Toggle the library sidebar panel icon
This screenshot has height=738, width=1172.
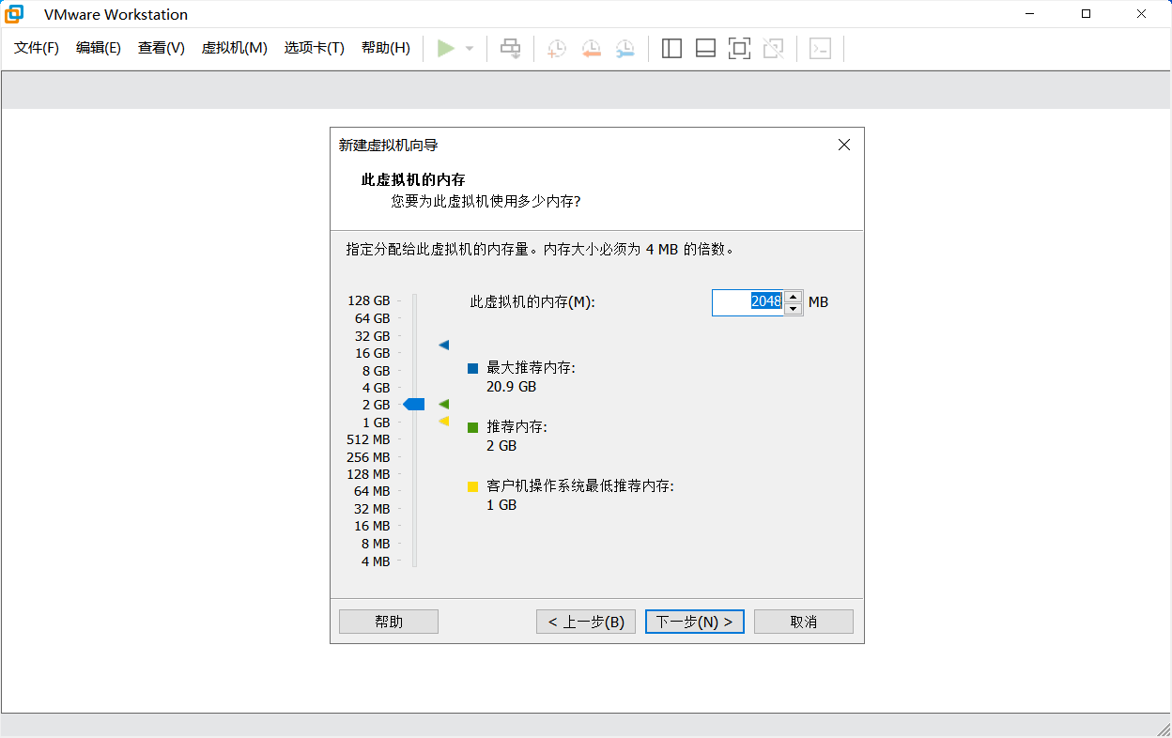point(671,49)
